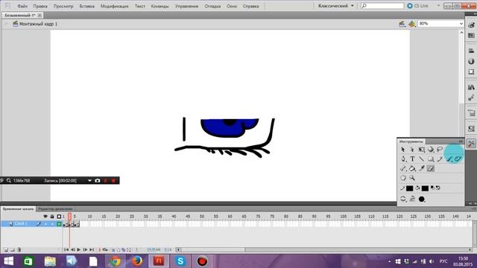Toggle loop playback button
This screenshot has width=477, height=268.
(x=105, y=250)
